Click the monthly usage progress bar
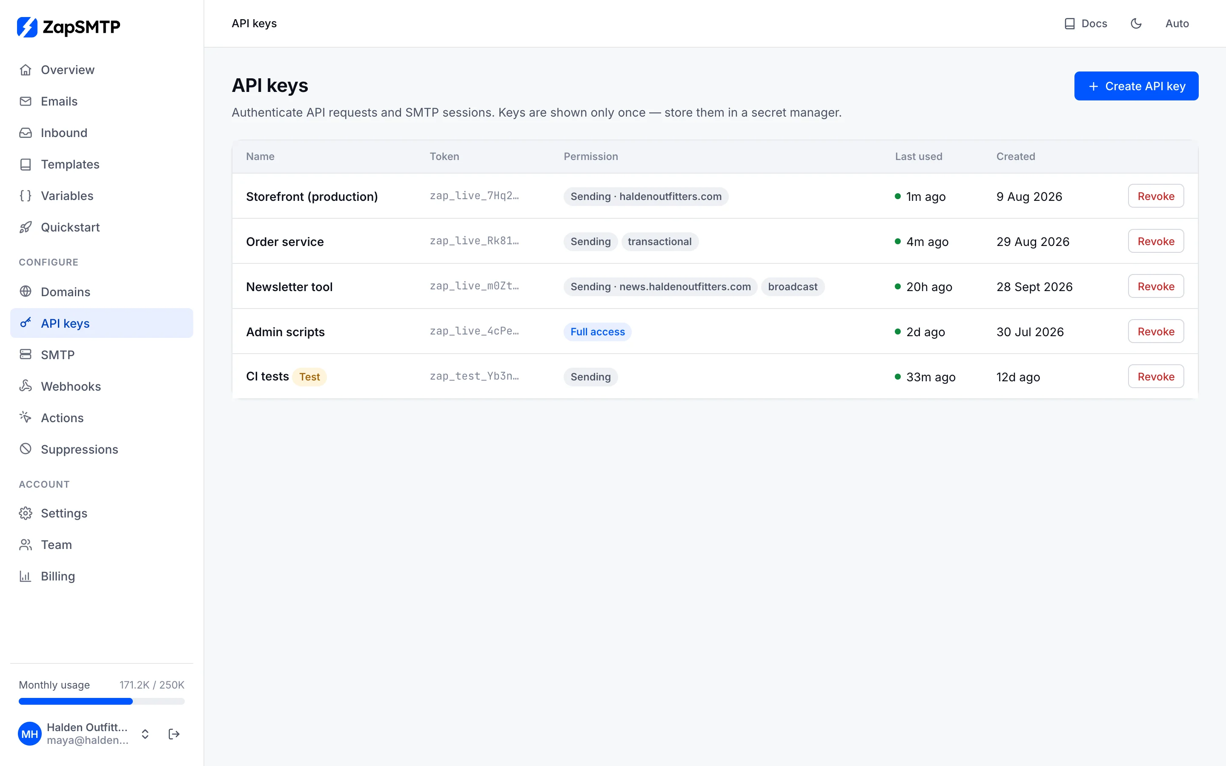Screen dimensions: 1226x766 click(x=102, y=701)
